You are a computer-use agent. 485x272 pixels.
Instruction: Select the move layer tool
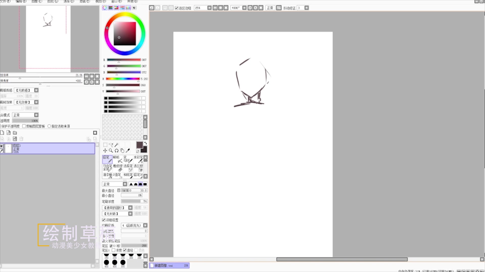click(105, 151)
